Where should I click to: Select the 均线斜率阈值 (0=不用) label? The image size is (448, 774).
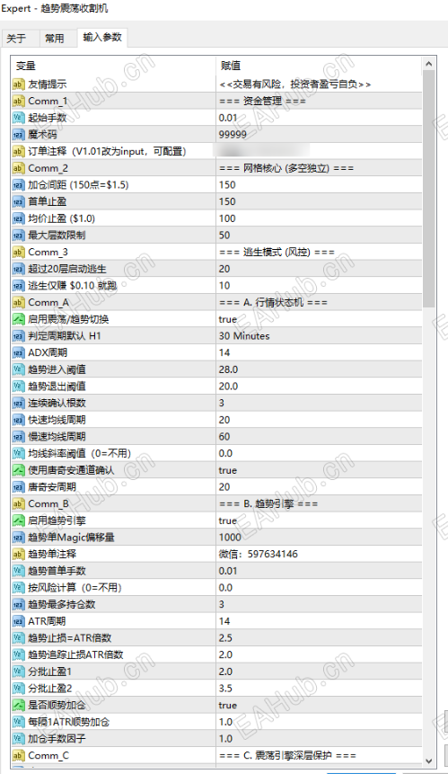point(79,454)
